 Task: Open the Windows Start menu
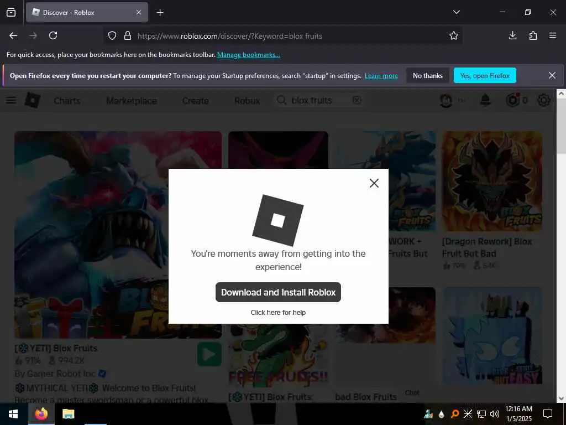pyautogui.click(x=13, y=414)
